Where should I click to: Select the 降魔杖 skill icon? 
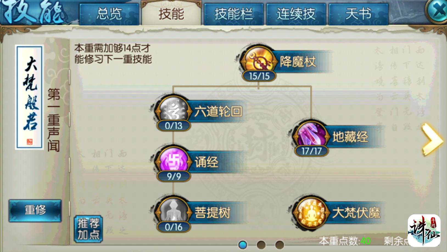(x=259, y=60)
